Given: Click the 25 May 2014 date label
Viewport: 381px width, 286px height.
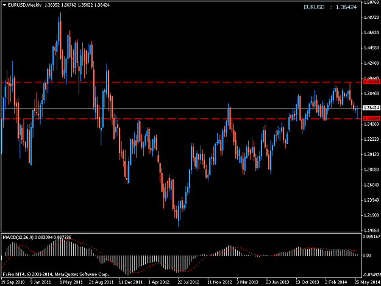Looking at the screenshot, I should (367, 282).
